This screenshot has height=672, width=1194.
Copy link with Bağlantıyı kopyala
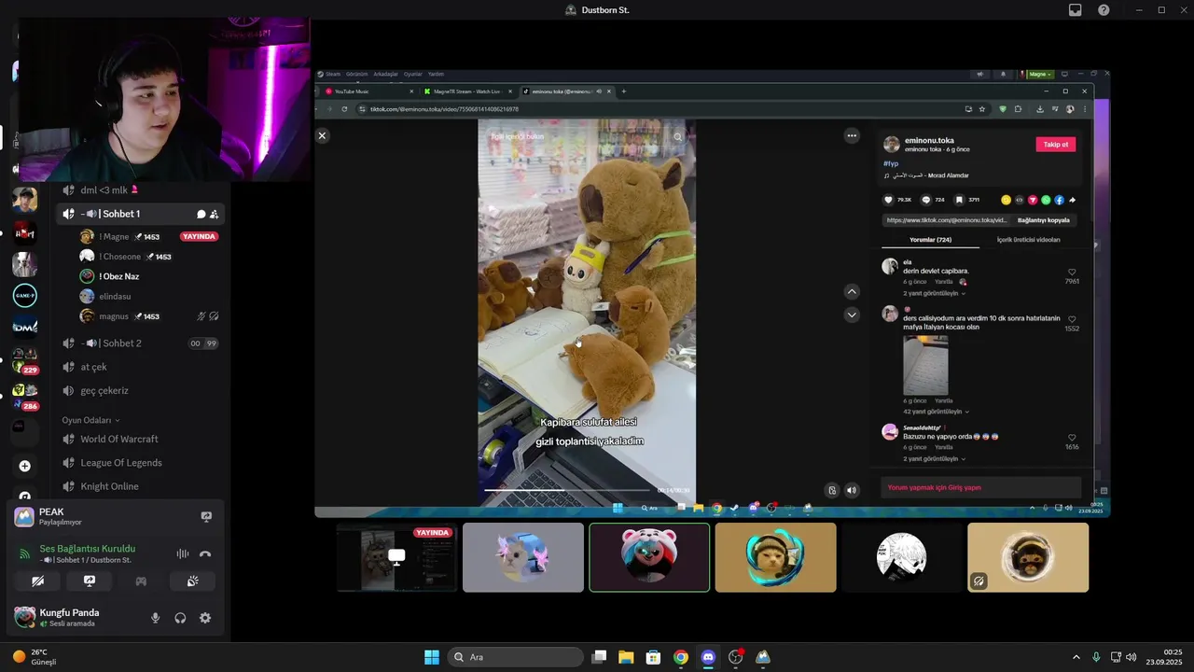coord(1043,220)
